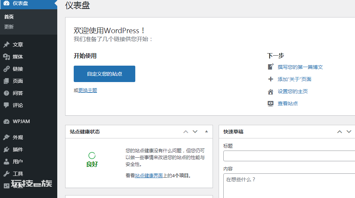Click the 快速草稿 panel title
Image resolution: width=355 pixels, height=198 pixels.
(x=233, y=132)
